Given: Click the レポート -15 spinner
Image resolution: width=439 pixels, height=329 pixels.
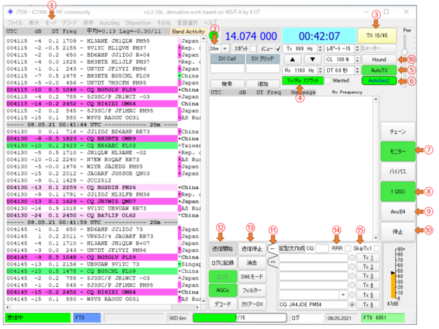Looking at the screenshot, I should 342,49.
